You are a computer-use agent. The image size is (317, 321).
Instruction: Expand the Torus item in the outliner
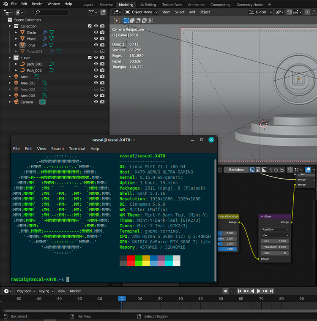pos(16,45)
